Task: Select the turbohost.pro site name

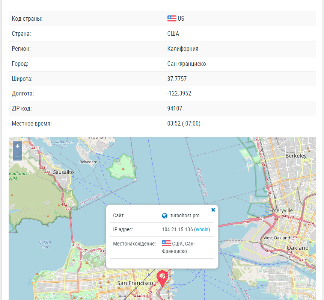Action: pyautogui.click(x=185, y=215)
